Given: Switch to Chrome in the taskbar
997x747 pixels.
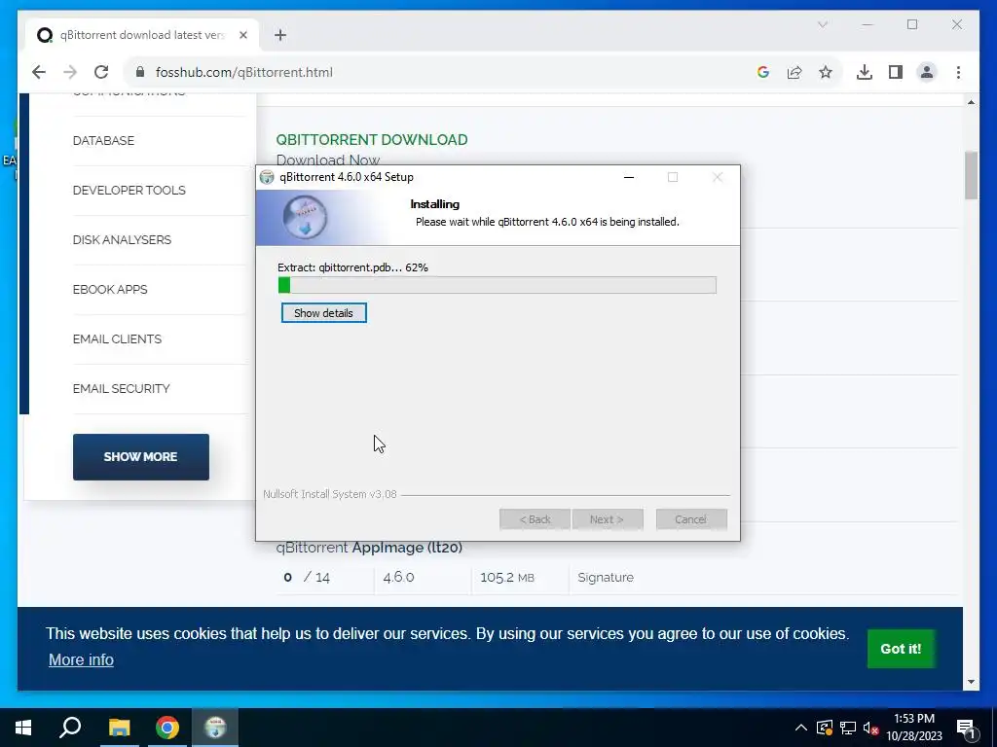Looking at the screenshot, I should [x=167, y=728].
